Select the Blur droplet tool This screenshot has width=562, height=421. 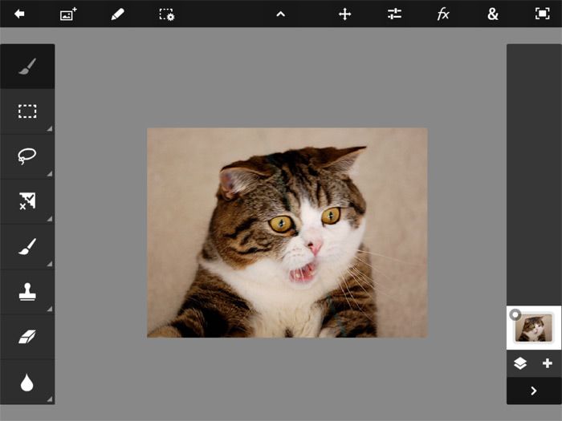tap(27, 383)
